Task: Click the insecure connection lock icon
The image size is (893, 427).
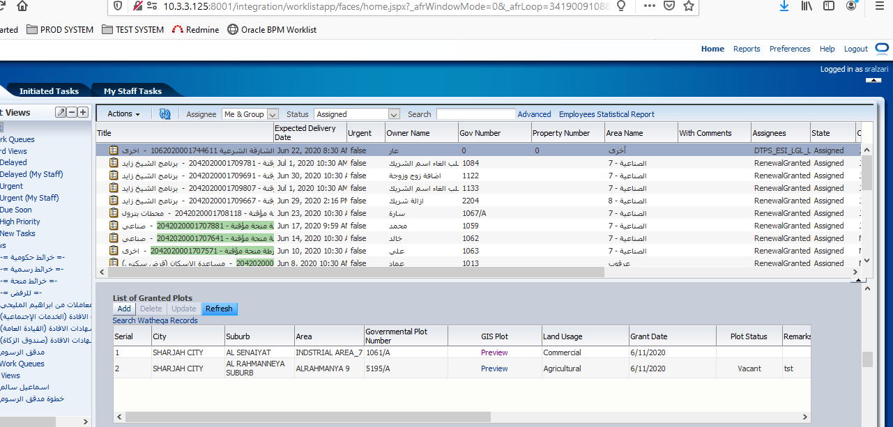Action: coord(137,6)
